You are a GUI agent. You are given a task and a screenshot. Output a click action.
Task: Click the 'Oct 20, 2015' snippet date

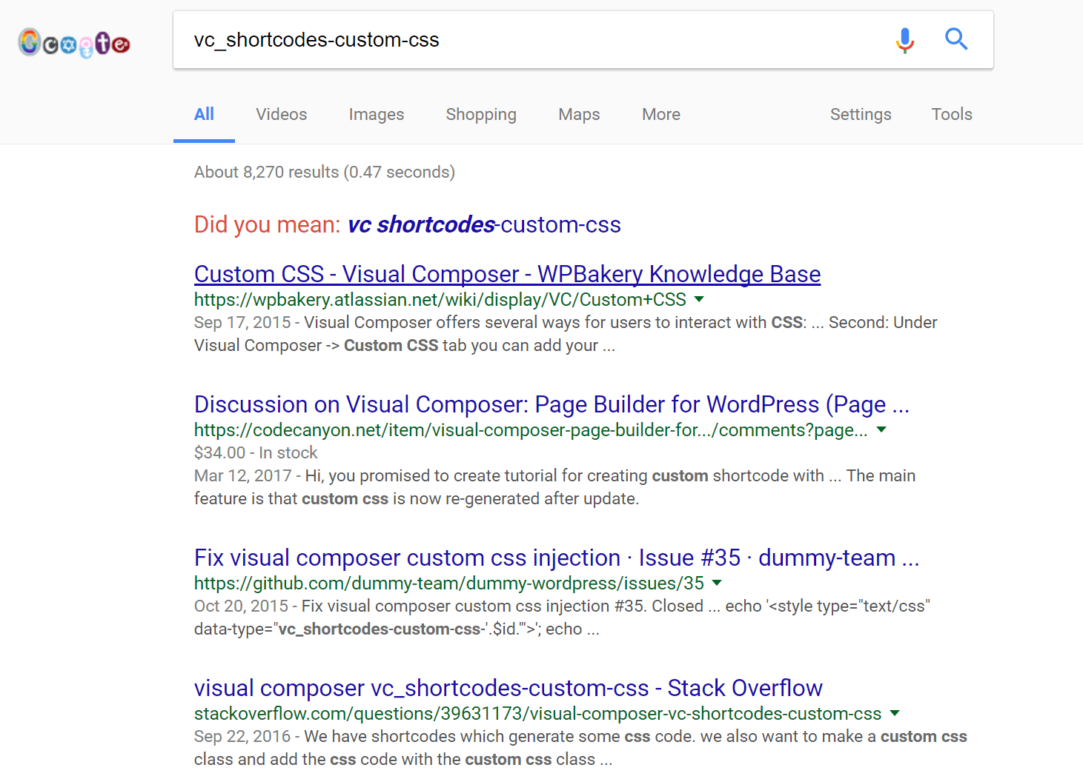[241, 606]
